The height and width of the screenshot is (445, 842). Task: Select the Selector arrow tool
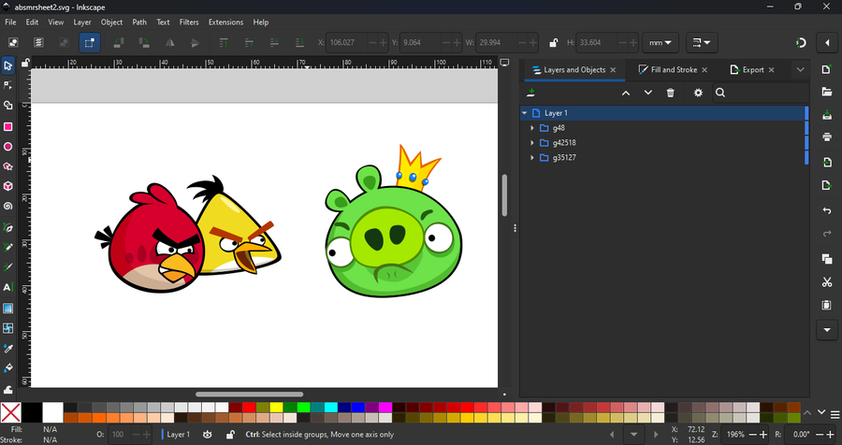(8, 66)
